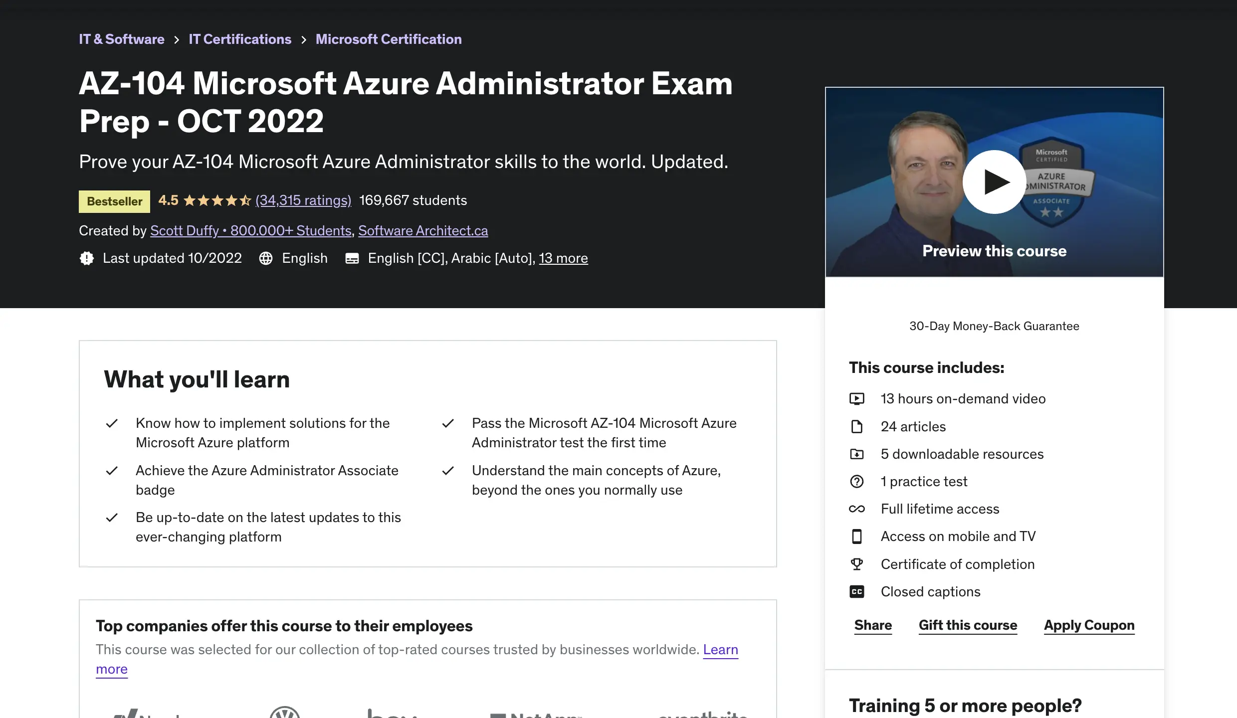Click the last updated badge icon
This screenshot has width=1237, height=718.
pyautogui.click(x=87, y=258)
